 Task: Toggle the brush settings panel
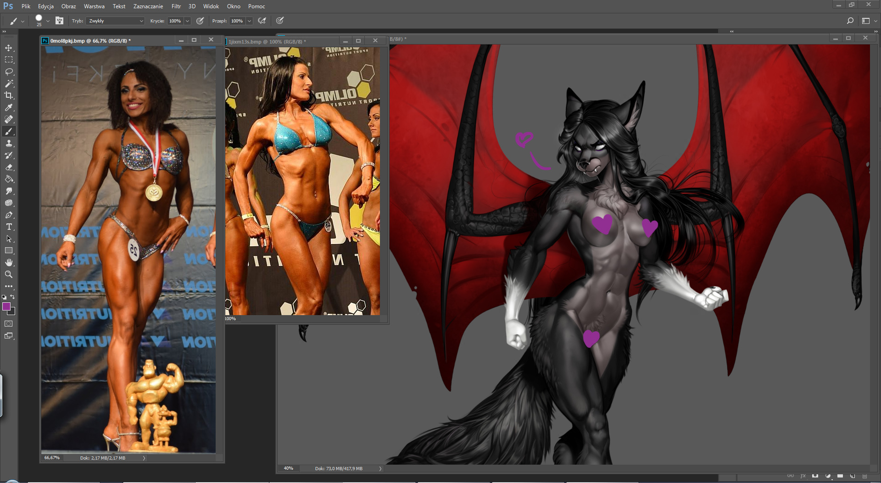(59, 21)
